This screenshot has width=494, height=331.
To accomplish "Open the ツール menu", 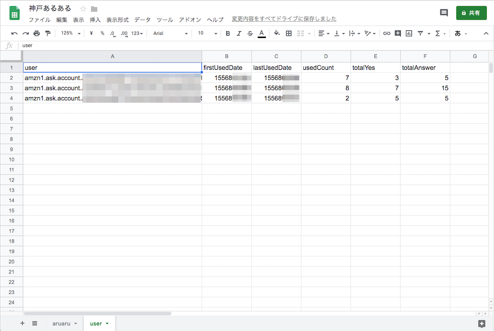I will coord(165,20).
